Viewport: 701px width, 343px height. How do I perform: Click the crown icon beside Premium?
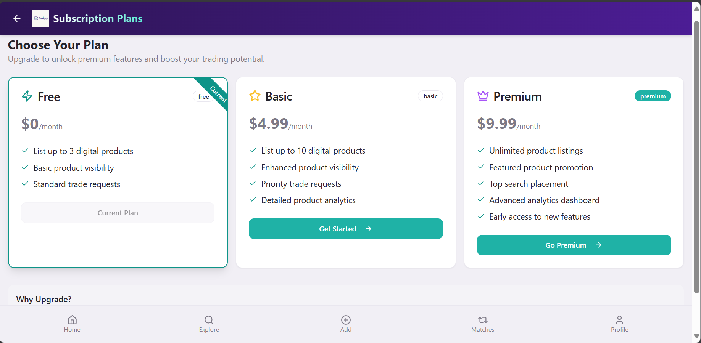coord(483,96)
